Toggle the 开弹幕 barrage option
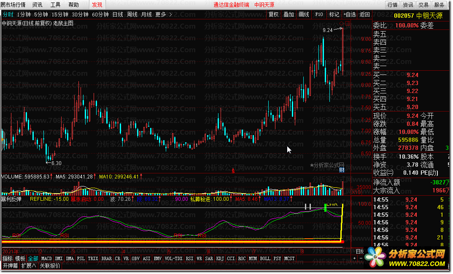The height and width of the screenshot is (274, 453). click(10, 266)
